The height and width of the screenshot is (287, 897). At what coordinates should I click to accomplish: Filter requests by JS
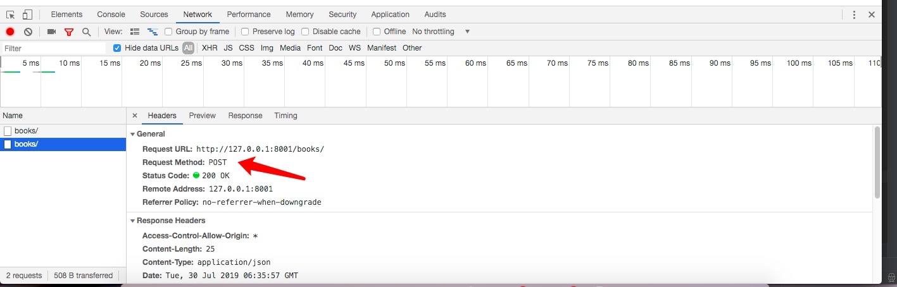tap(228, 48)
